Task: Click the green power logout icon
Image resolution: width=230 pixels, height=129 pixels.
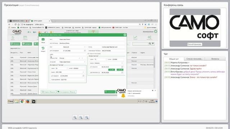Action: (x=156, y=31)
